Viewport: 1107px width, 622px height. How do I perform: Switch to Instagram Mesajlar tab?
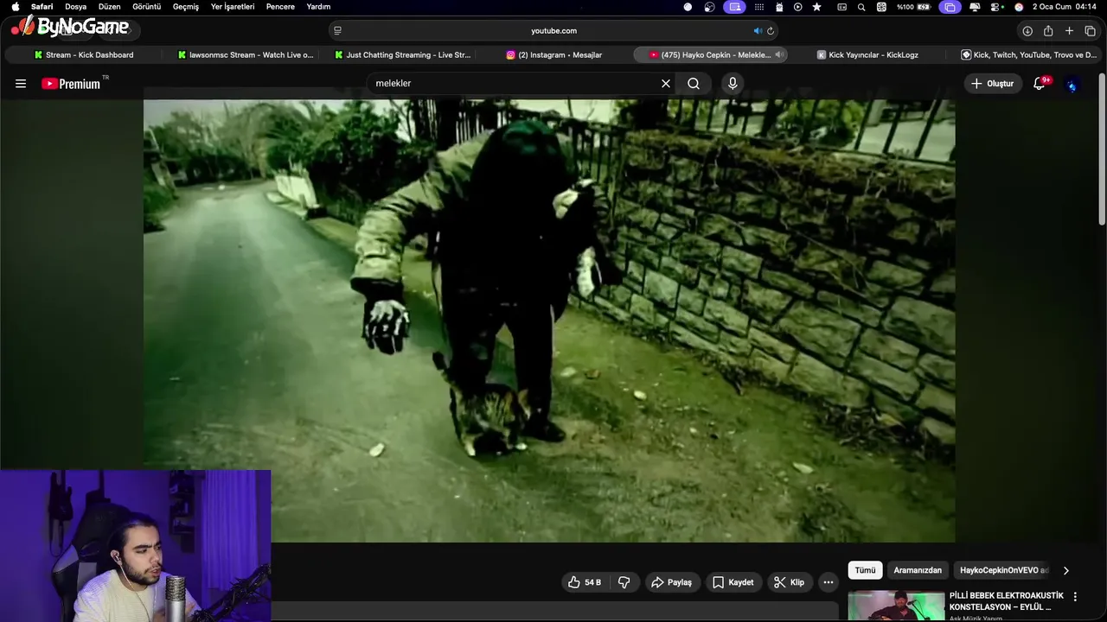554,54
